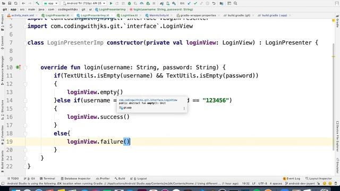
Task: Commit changes with Git green checkmark
Action: pyautogui.click(x=195, y=4)
